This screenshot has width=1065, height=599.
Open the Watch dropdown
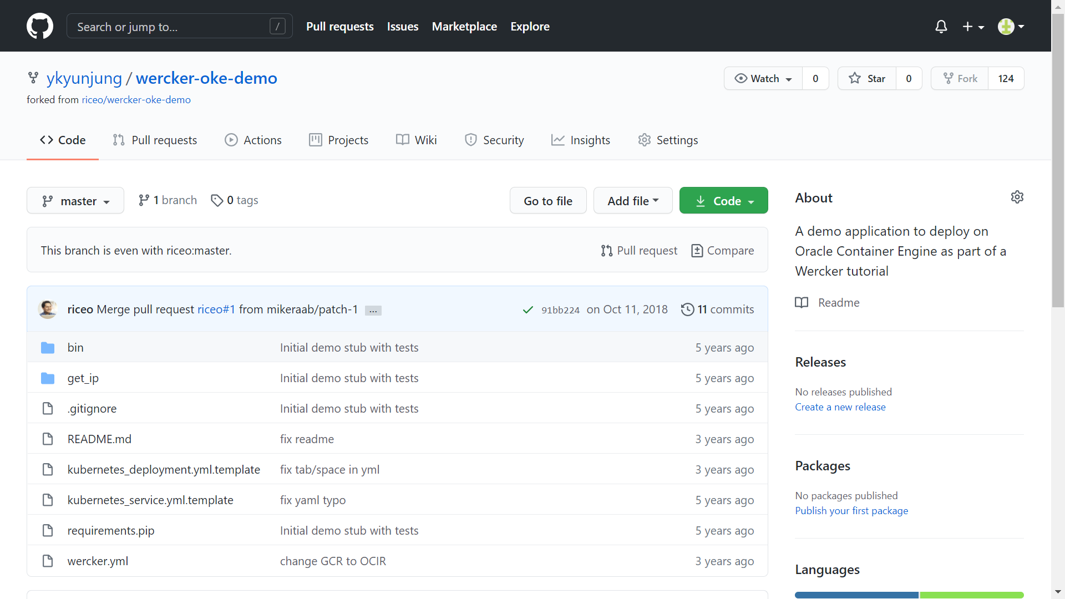(763, 78)
